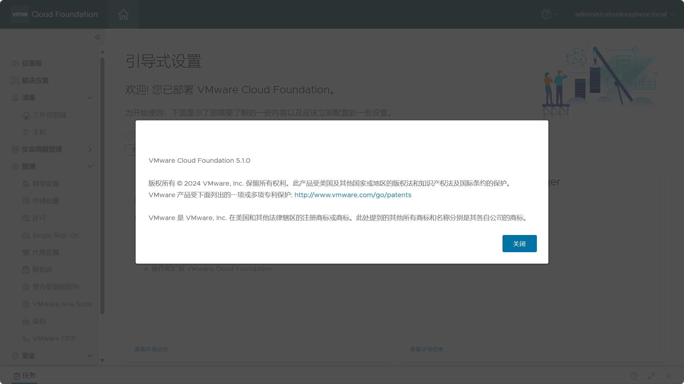684x384 pixels.
Task: Expand the tasks panel to full size
Action: (x=652, y=376)
